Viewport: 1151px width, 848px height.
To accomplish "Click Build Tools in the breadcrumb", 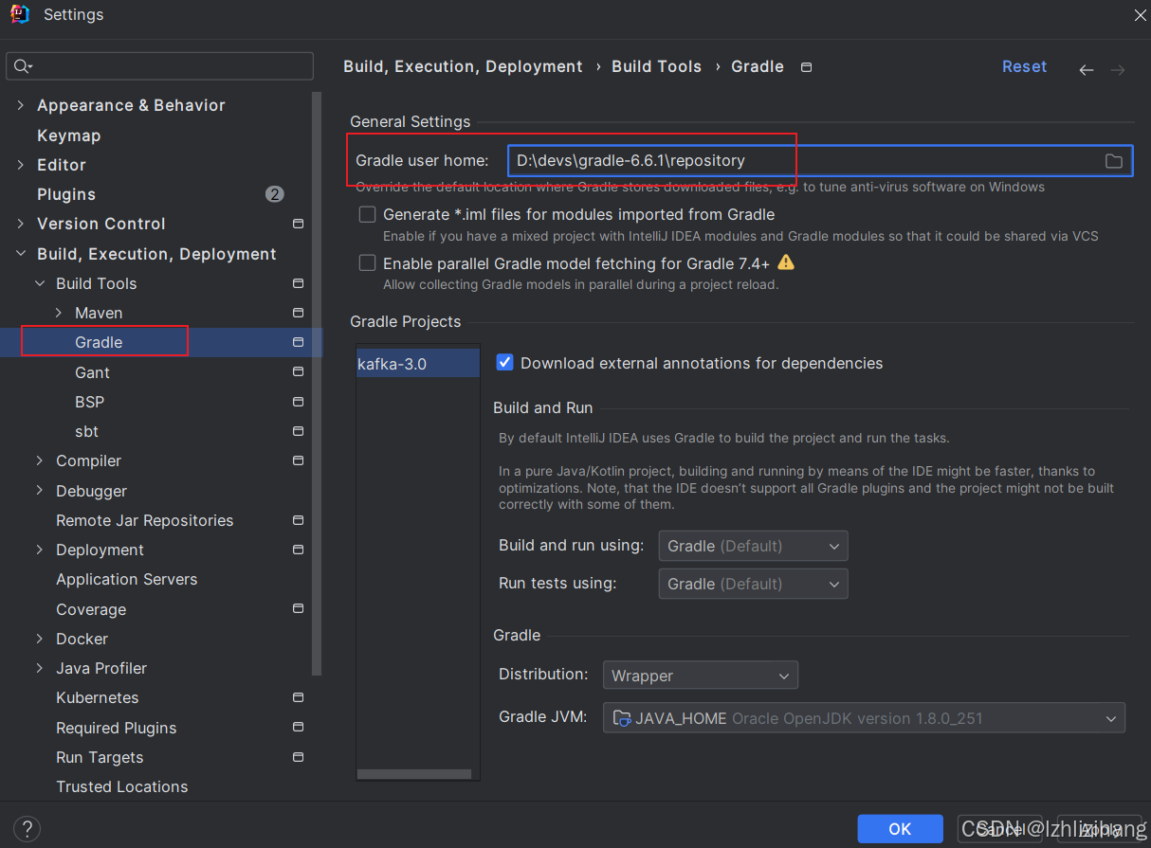I will (656, 66).
